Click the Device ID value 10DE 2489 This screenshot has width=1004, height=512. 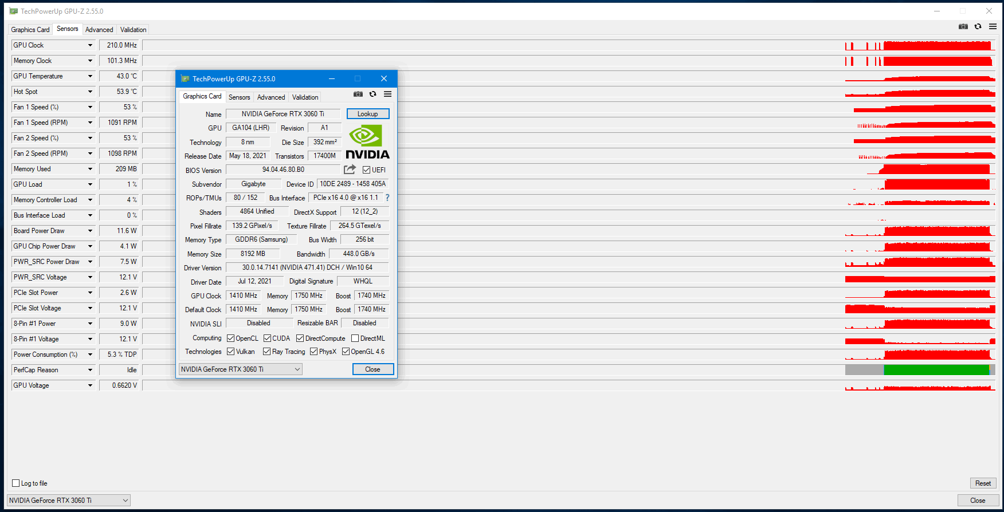click(x=352, y=184)
